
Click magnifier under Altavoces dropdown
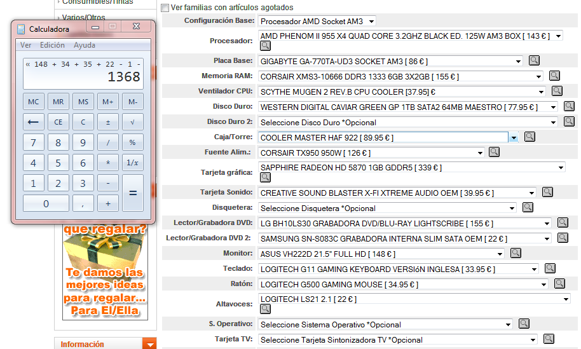[x=265, y=308]
